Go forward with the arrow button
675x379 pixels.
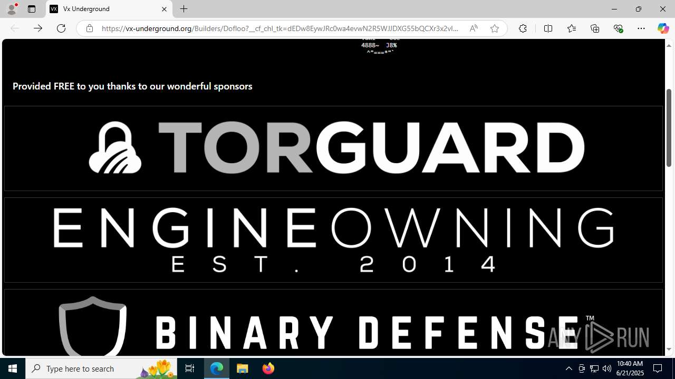click(38, 28)
